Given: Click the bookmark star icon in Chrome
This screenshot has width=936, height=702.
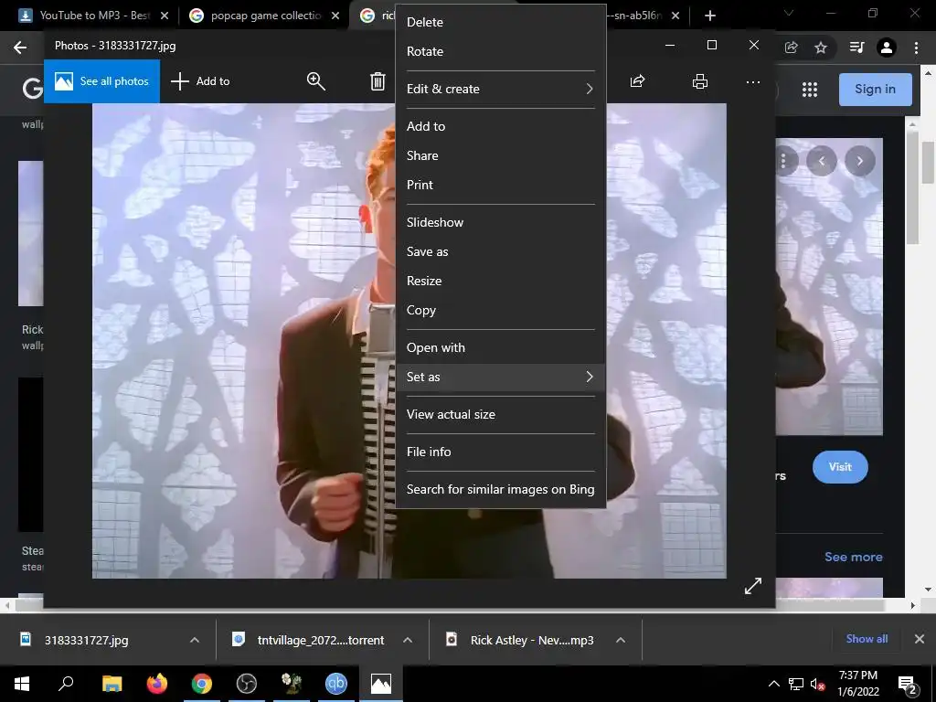Looking at the screenshot, I should click(x=821, y=48).
